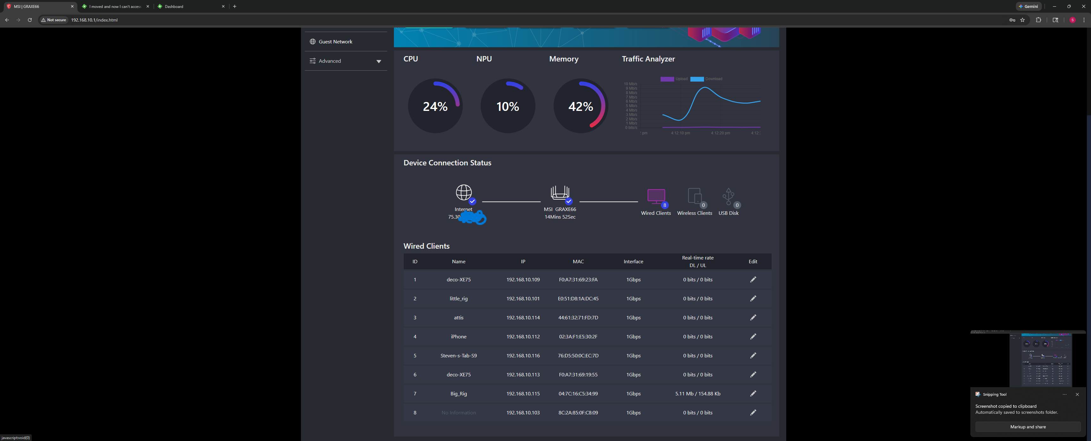
Task: Open Chrome's three-dot menu
Action: coord(1084,20)
